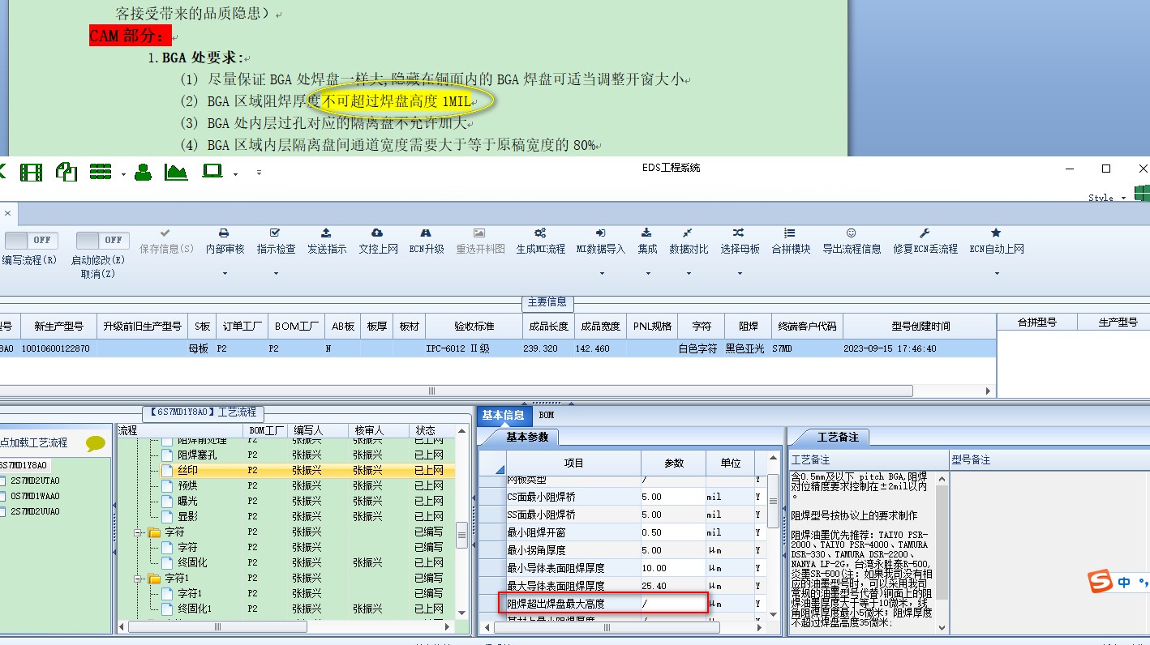Check the 2S7MD2UUA0 checkbox
Viewport: 1150px width, 645px height.
[x=3, y=511]
